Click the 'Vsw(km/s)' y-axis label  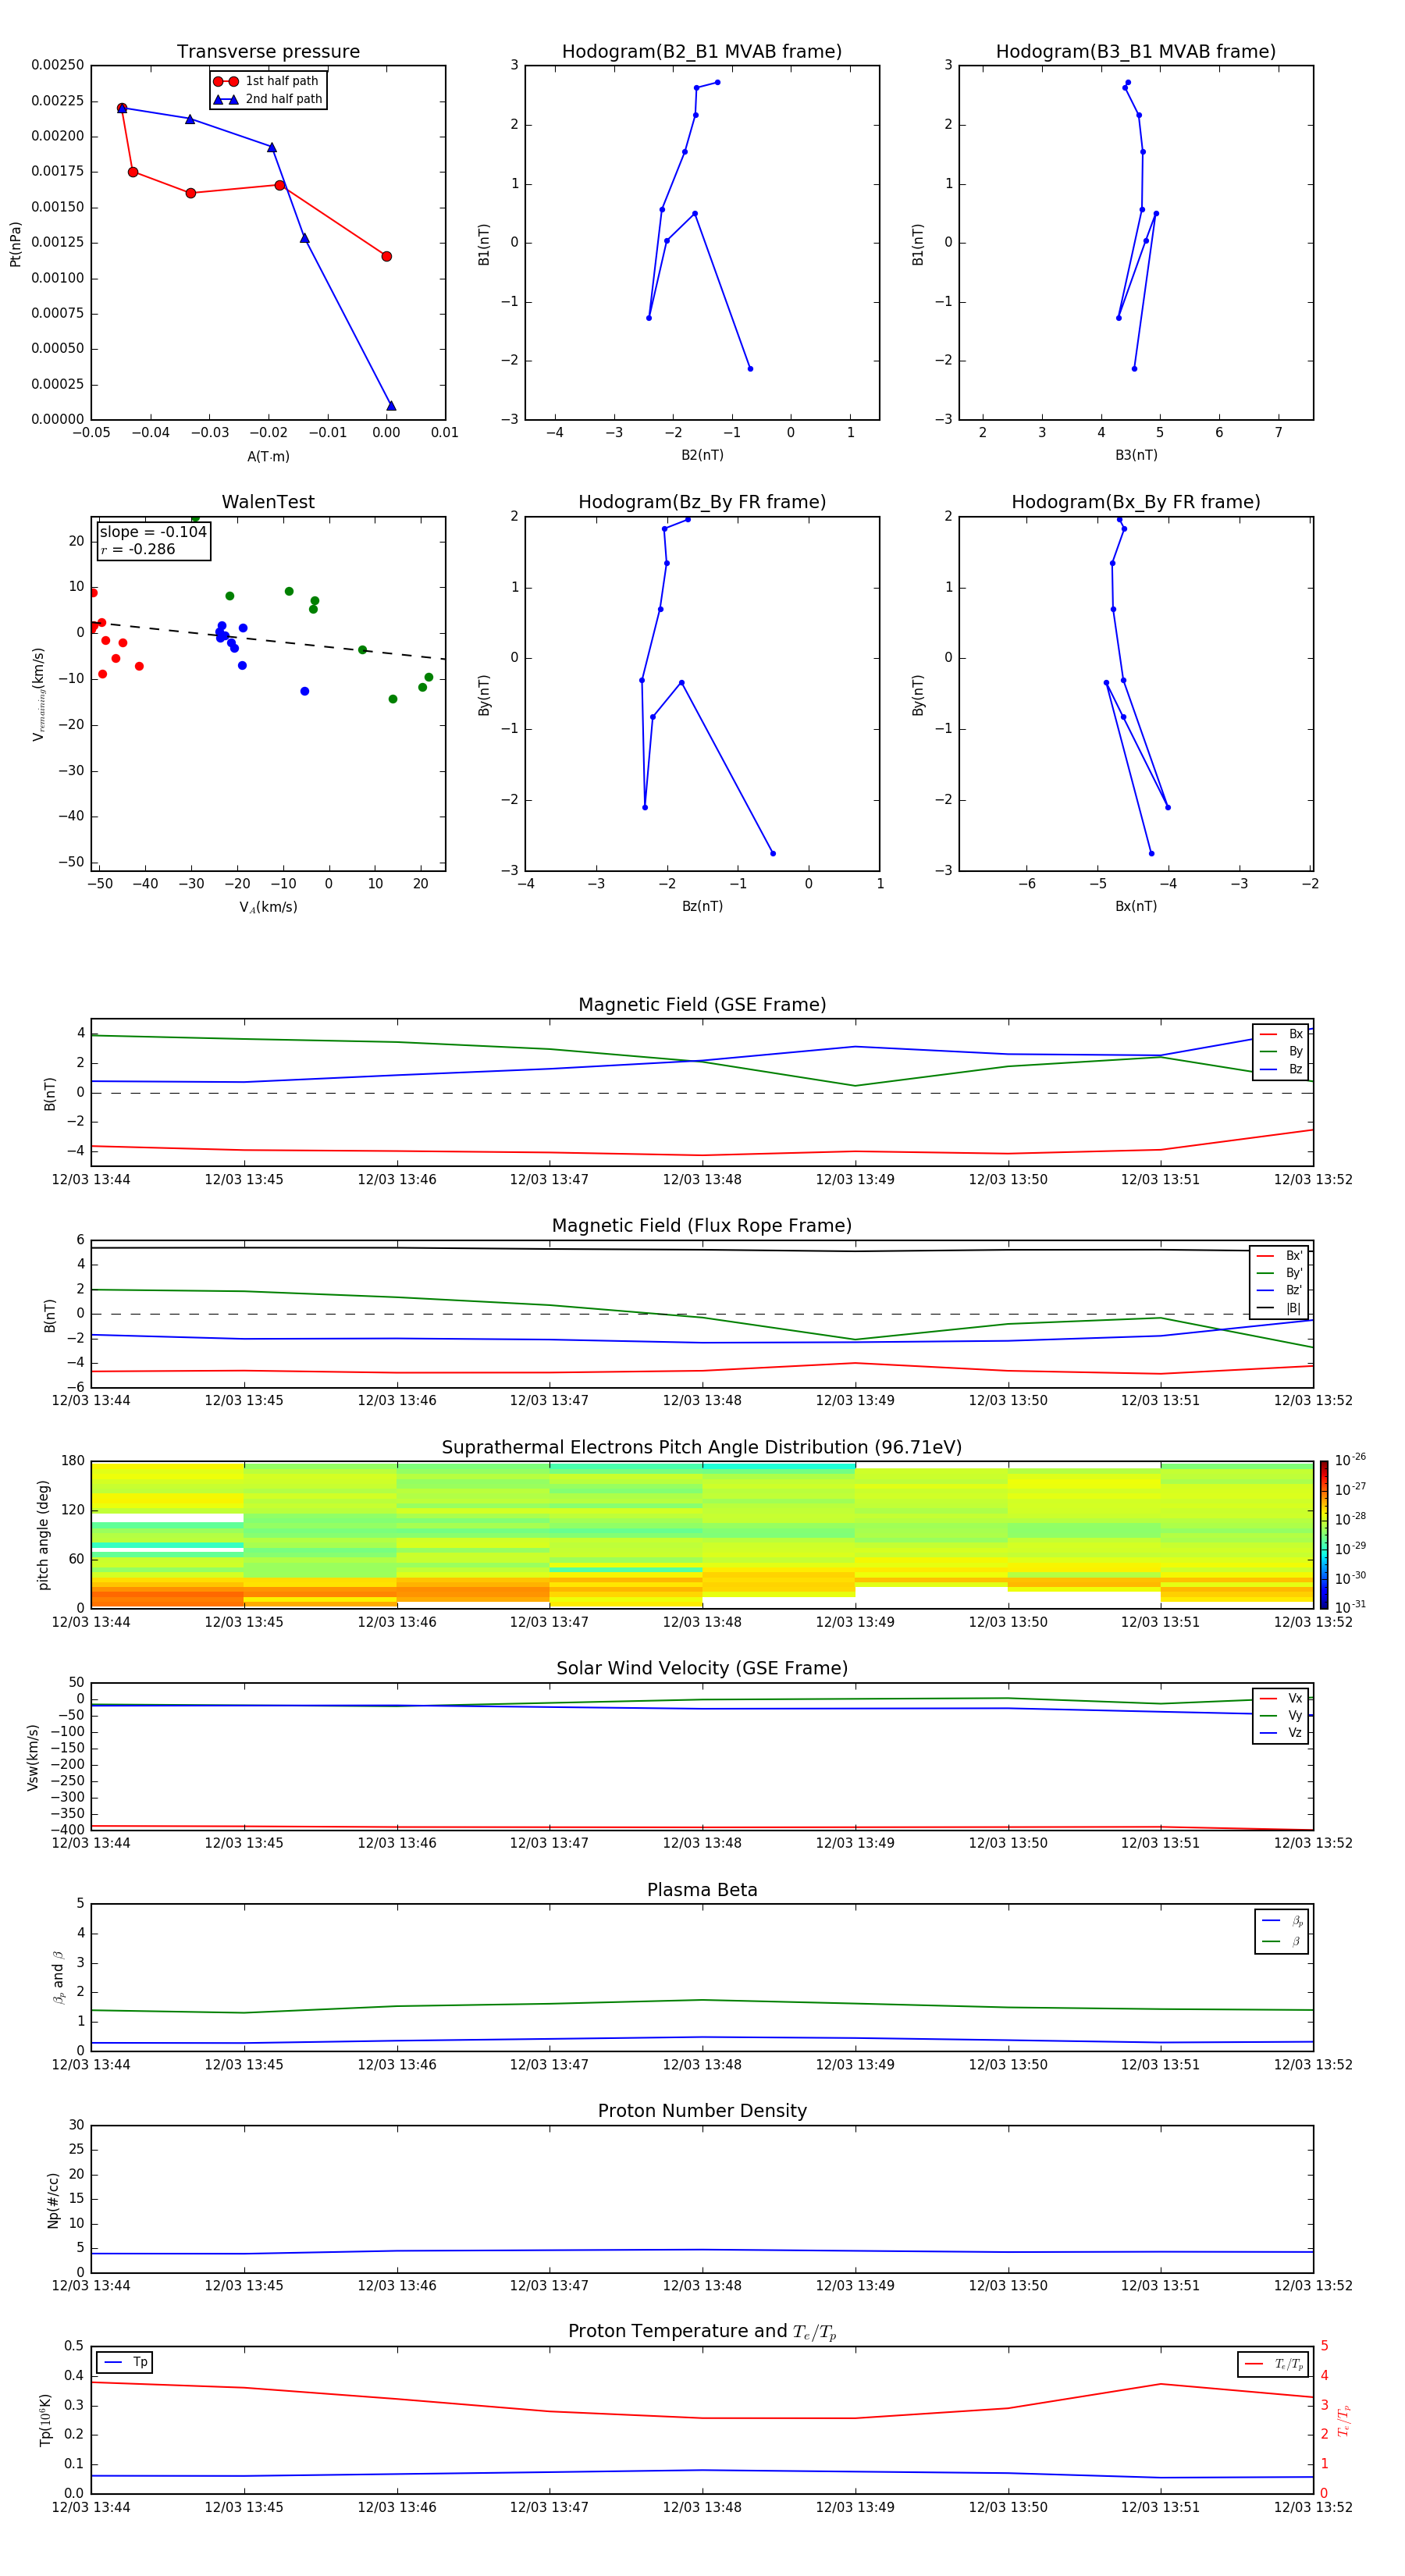(x=32, y=1756)
